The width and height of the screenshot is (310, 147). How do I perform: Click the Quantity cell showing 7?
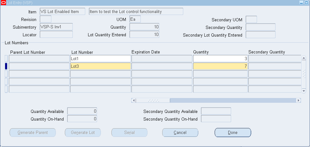[x=220, y=66]
